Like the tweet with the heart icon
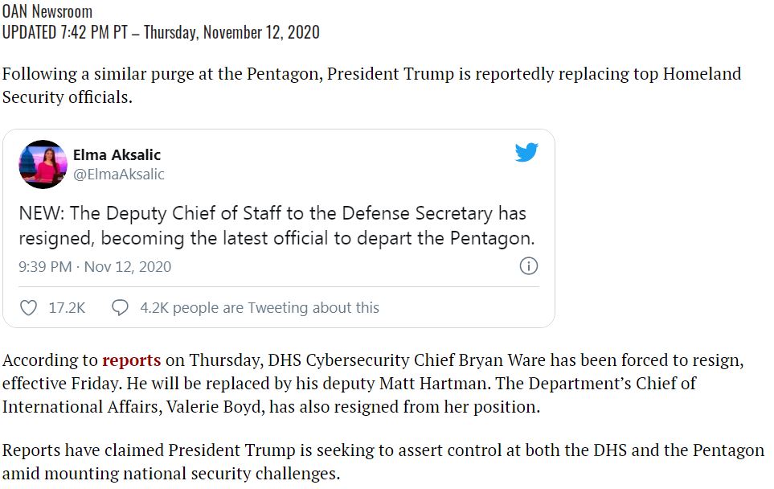Image resolution: width=774 pixels, height=489 pixels. [28, 308]
